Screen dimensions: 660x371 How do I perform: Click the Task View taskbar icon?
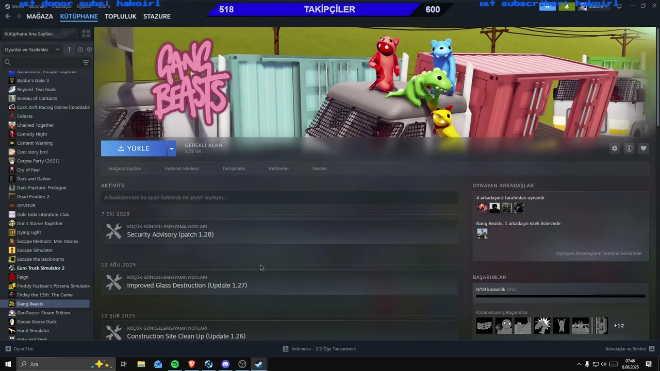click(124, 364)
